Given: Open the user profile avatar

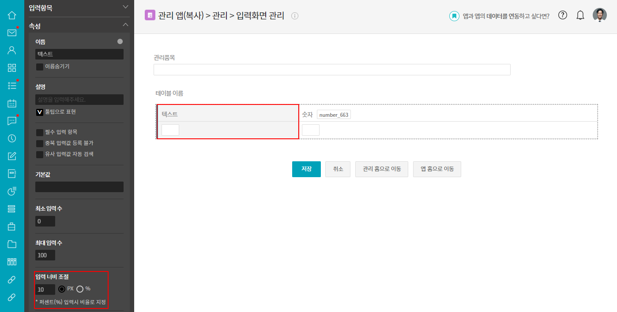Looking at the screenshot, I should click(599, 15).
